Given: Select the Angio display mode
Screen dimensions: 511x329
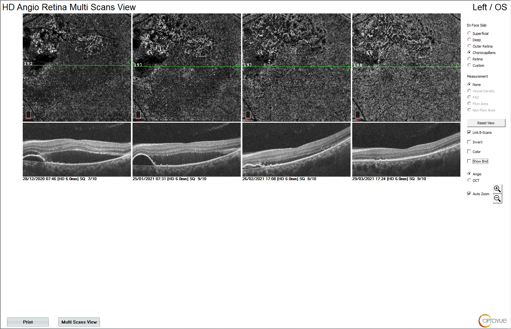Looking at the screenshot, I should [469, 174].
